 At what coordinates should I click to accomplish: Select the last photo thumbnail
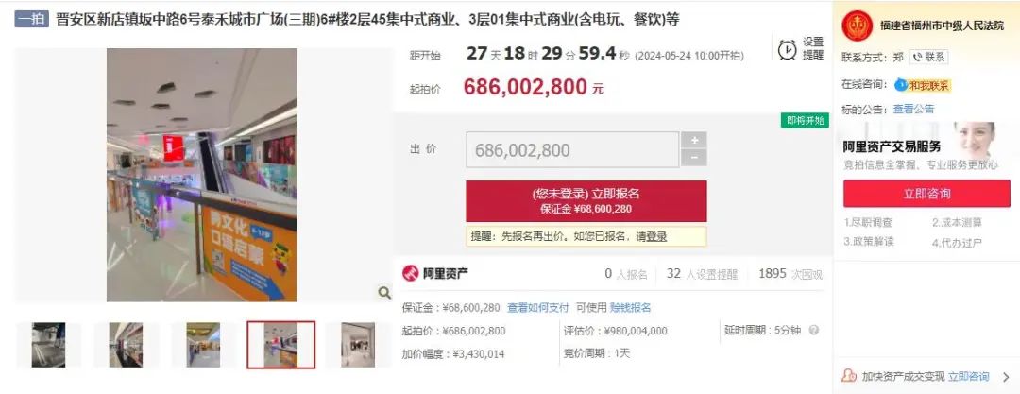[358, 345]
